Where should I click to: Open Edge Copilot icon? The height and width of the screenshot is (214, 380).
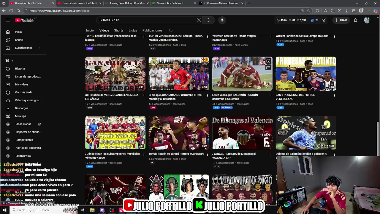(375, 11)
